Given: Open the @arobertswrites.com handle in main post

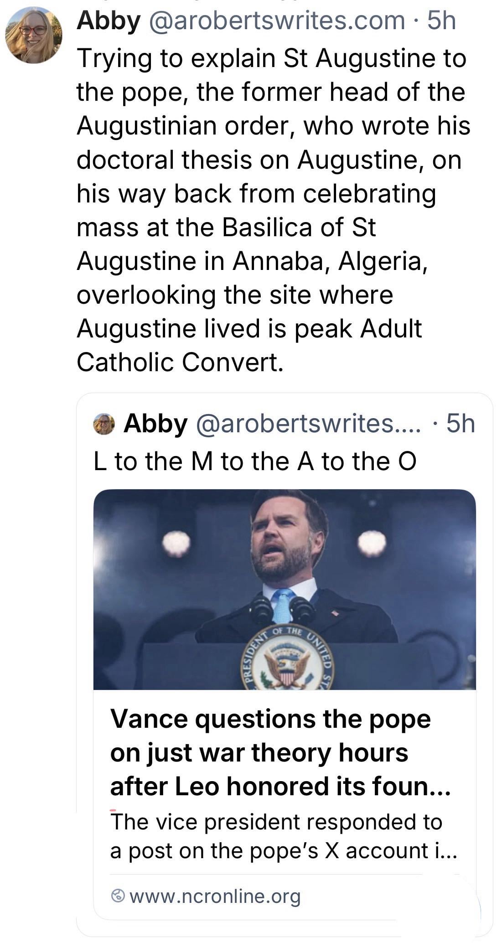Looking at the screenshot, I should (x=277, y=21).
